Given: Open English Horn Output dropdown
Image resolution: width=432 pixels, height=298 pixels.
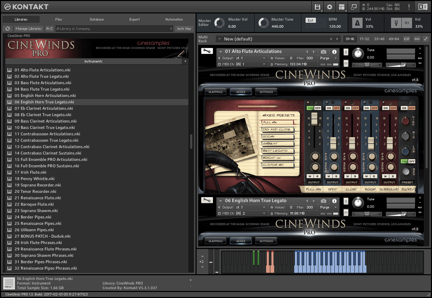Looking at the screenshot, I should pos(241,207).
